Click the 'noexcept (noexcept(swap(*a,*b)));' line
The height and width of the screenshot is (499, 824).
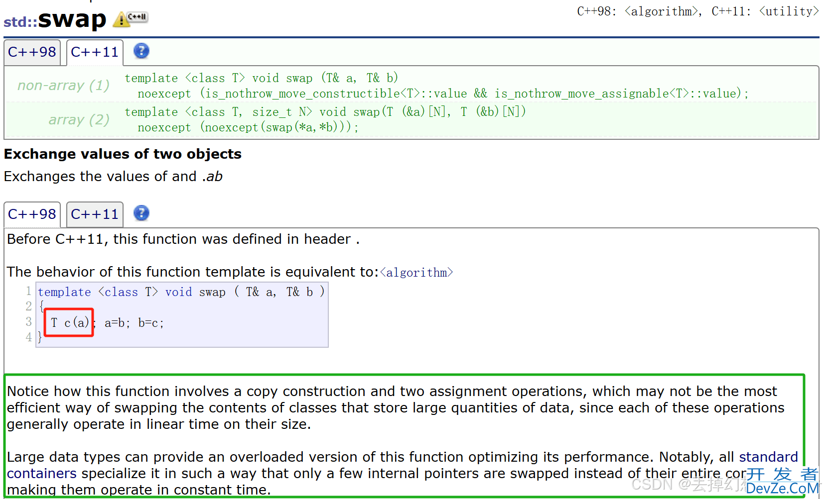(248, 127)
